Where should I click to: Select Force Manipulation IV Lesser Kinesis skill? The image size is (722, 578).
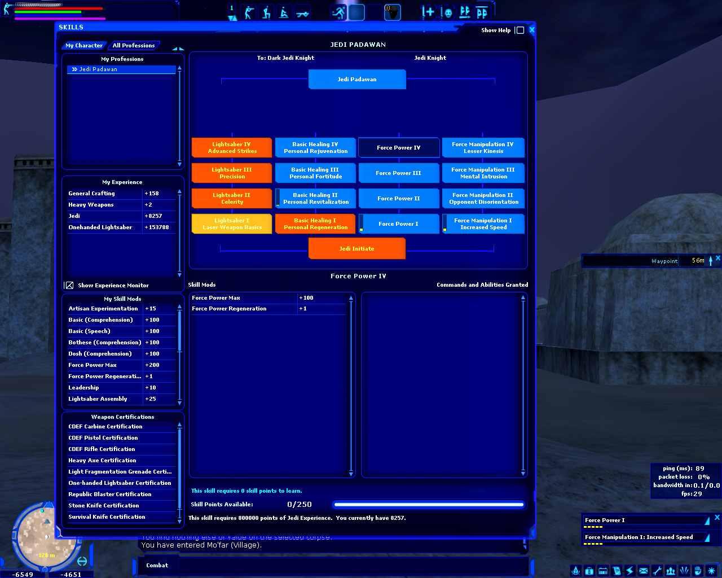coord(483,147)
